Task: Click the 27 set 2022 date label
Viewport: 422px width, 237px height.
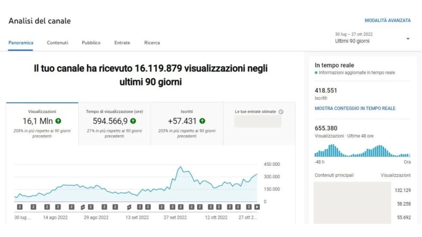Action: click(175, 217)
